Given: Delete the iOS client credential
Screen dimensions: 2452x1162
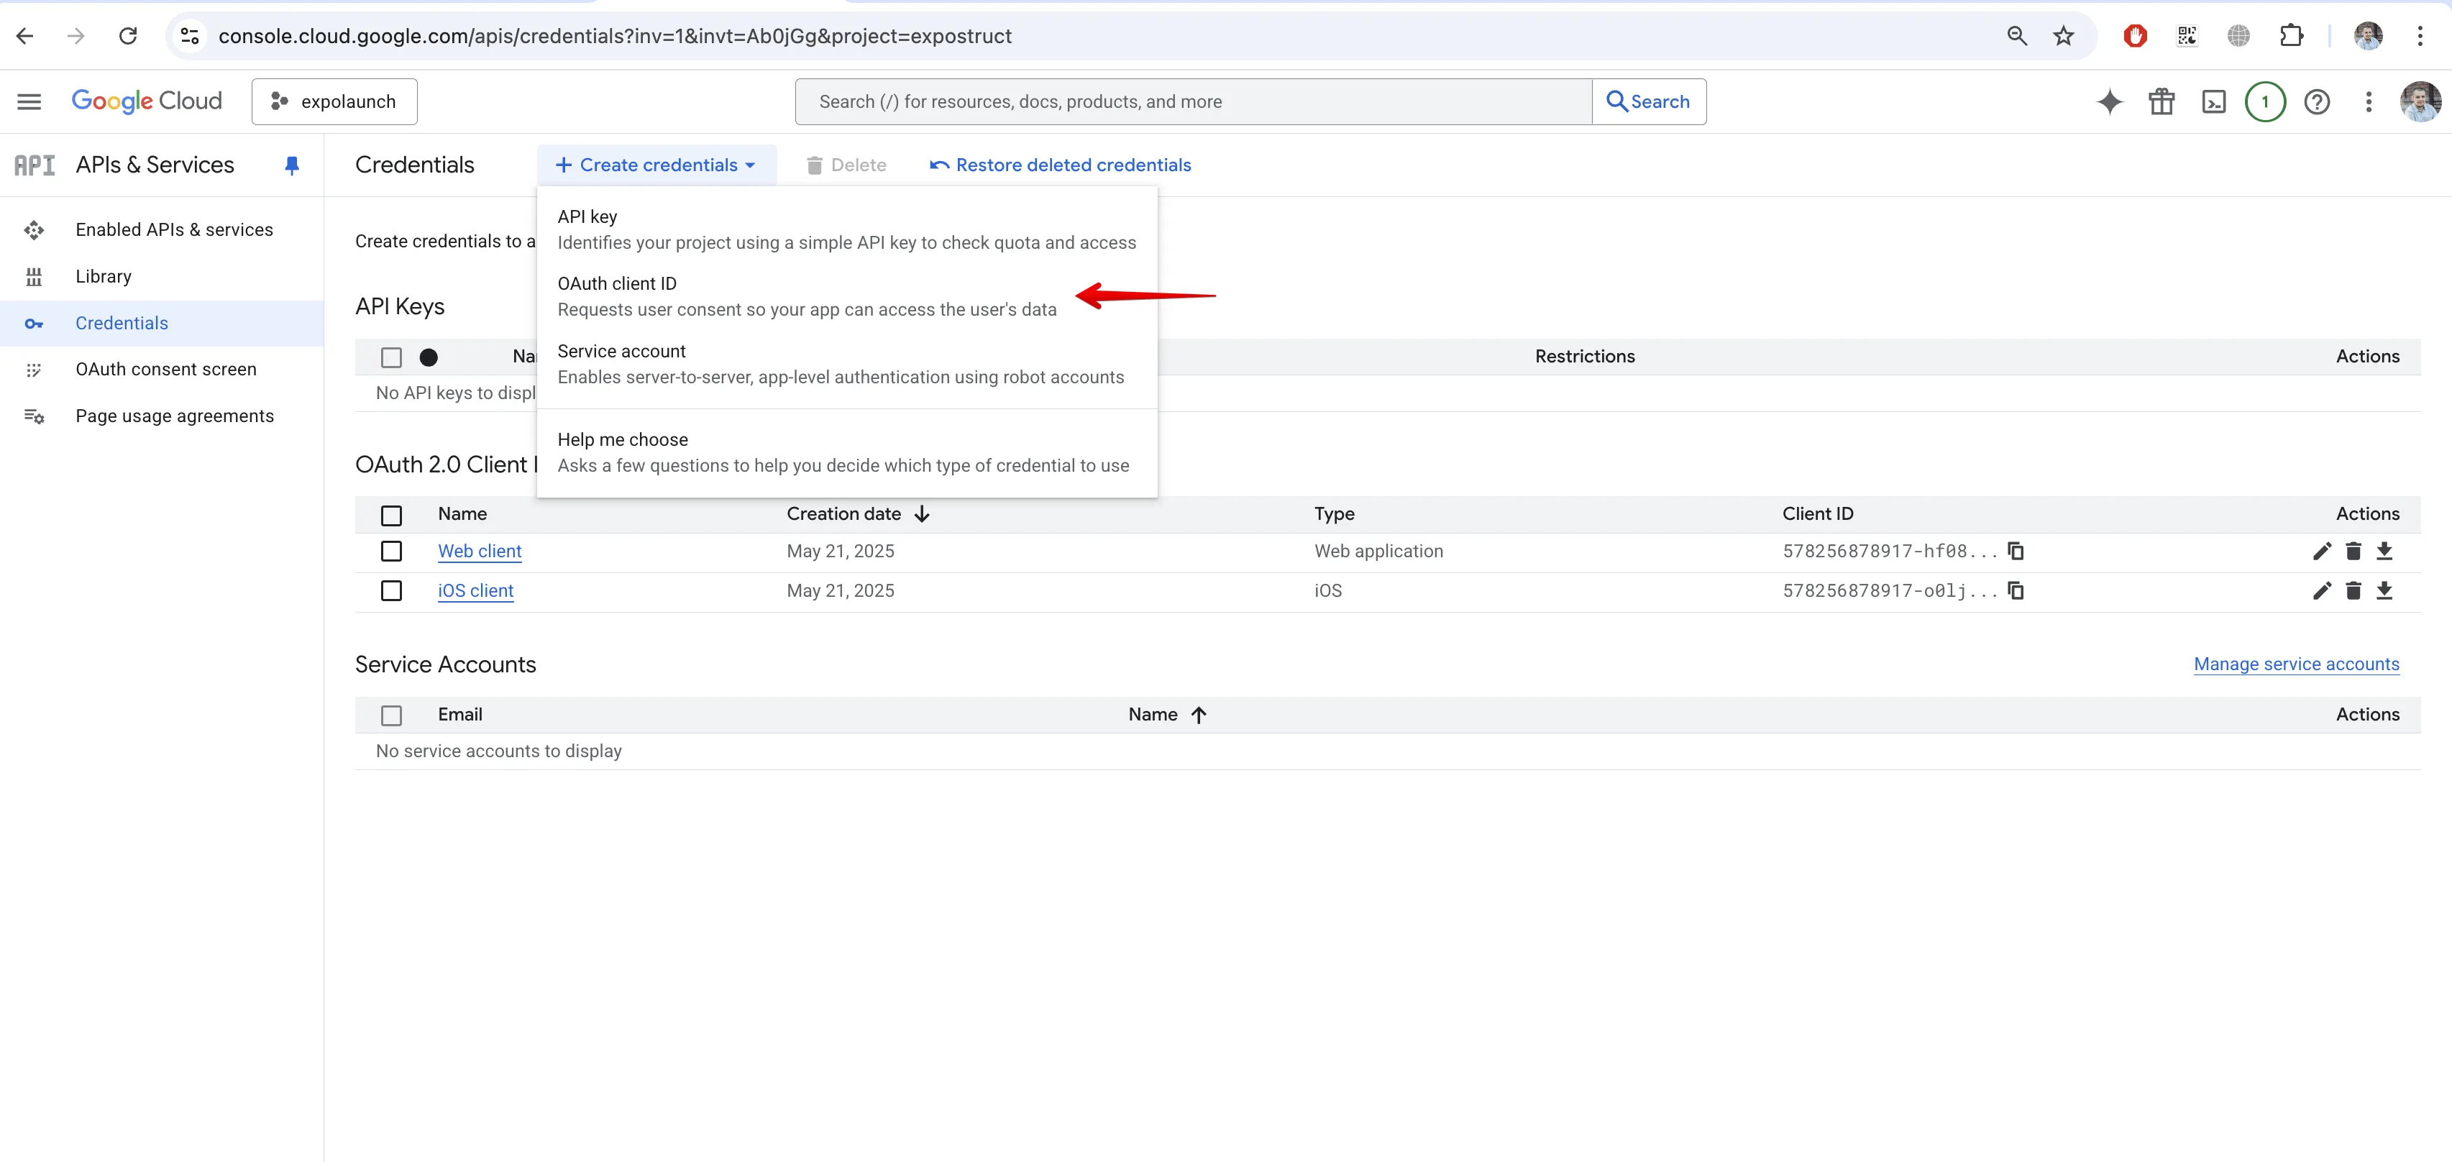Looking at the screenshot, I should (2353, 591).
